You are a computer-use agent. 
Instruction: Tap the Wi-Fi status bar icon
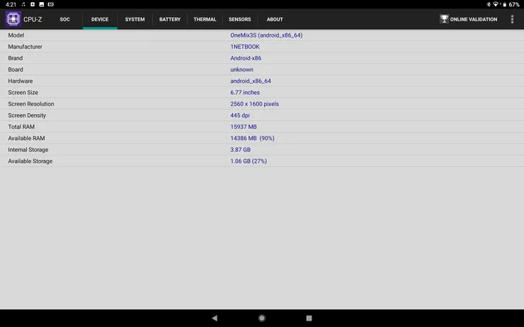tap(496, 4)
